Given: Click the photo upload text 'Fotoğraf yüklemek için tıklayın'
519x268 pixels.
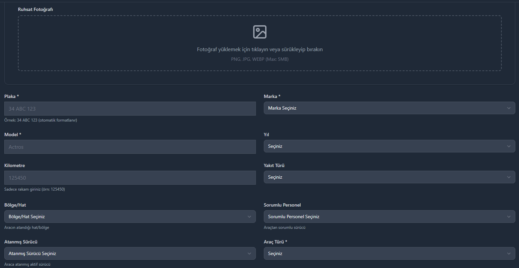Looking at the screenshot, I should (x=259, y=49).
